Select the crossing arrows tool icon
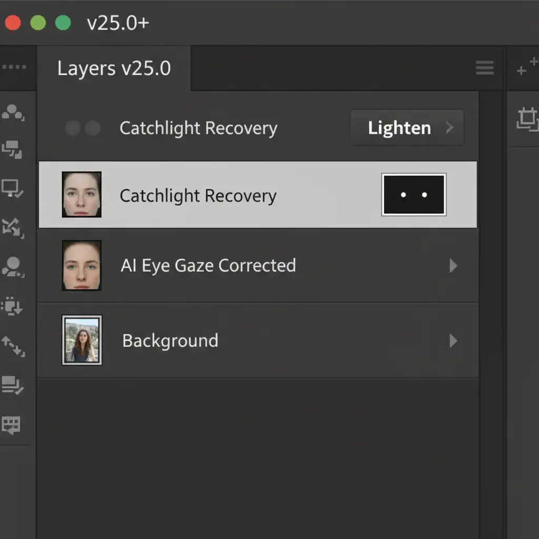 click(x=12, y=226)
